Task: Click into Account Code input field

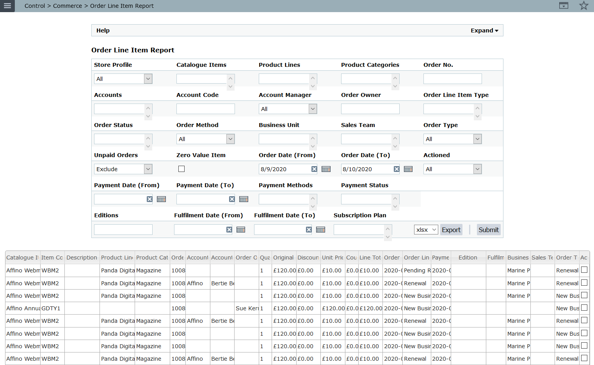Action: (206, 109)
